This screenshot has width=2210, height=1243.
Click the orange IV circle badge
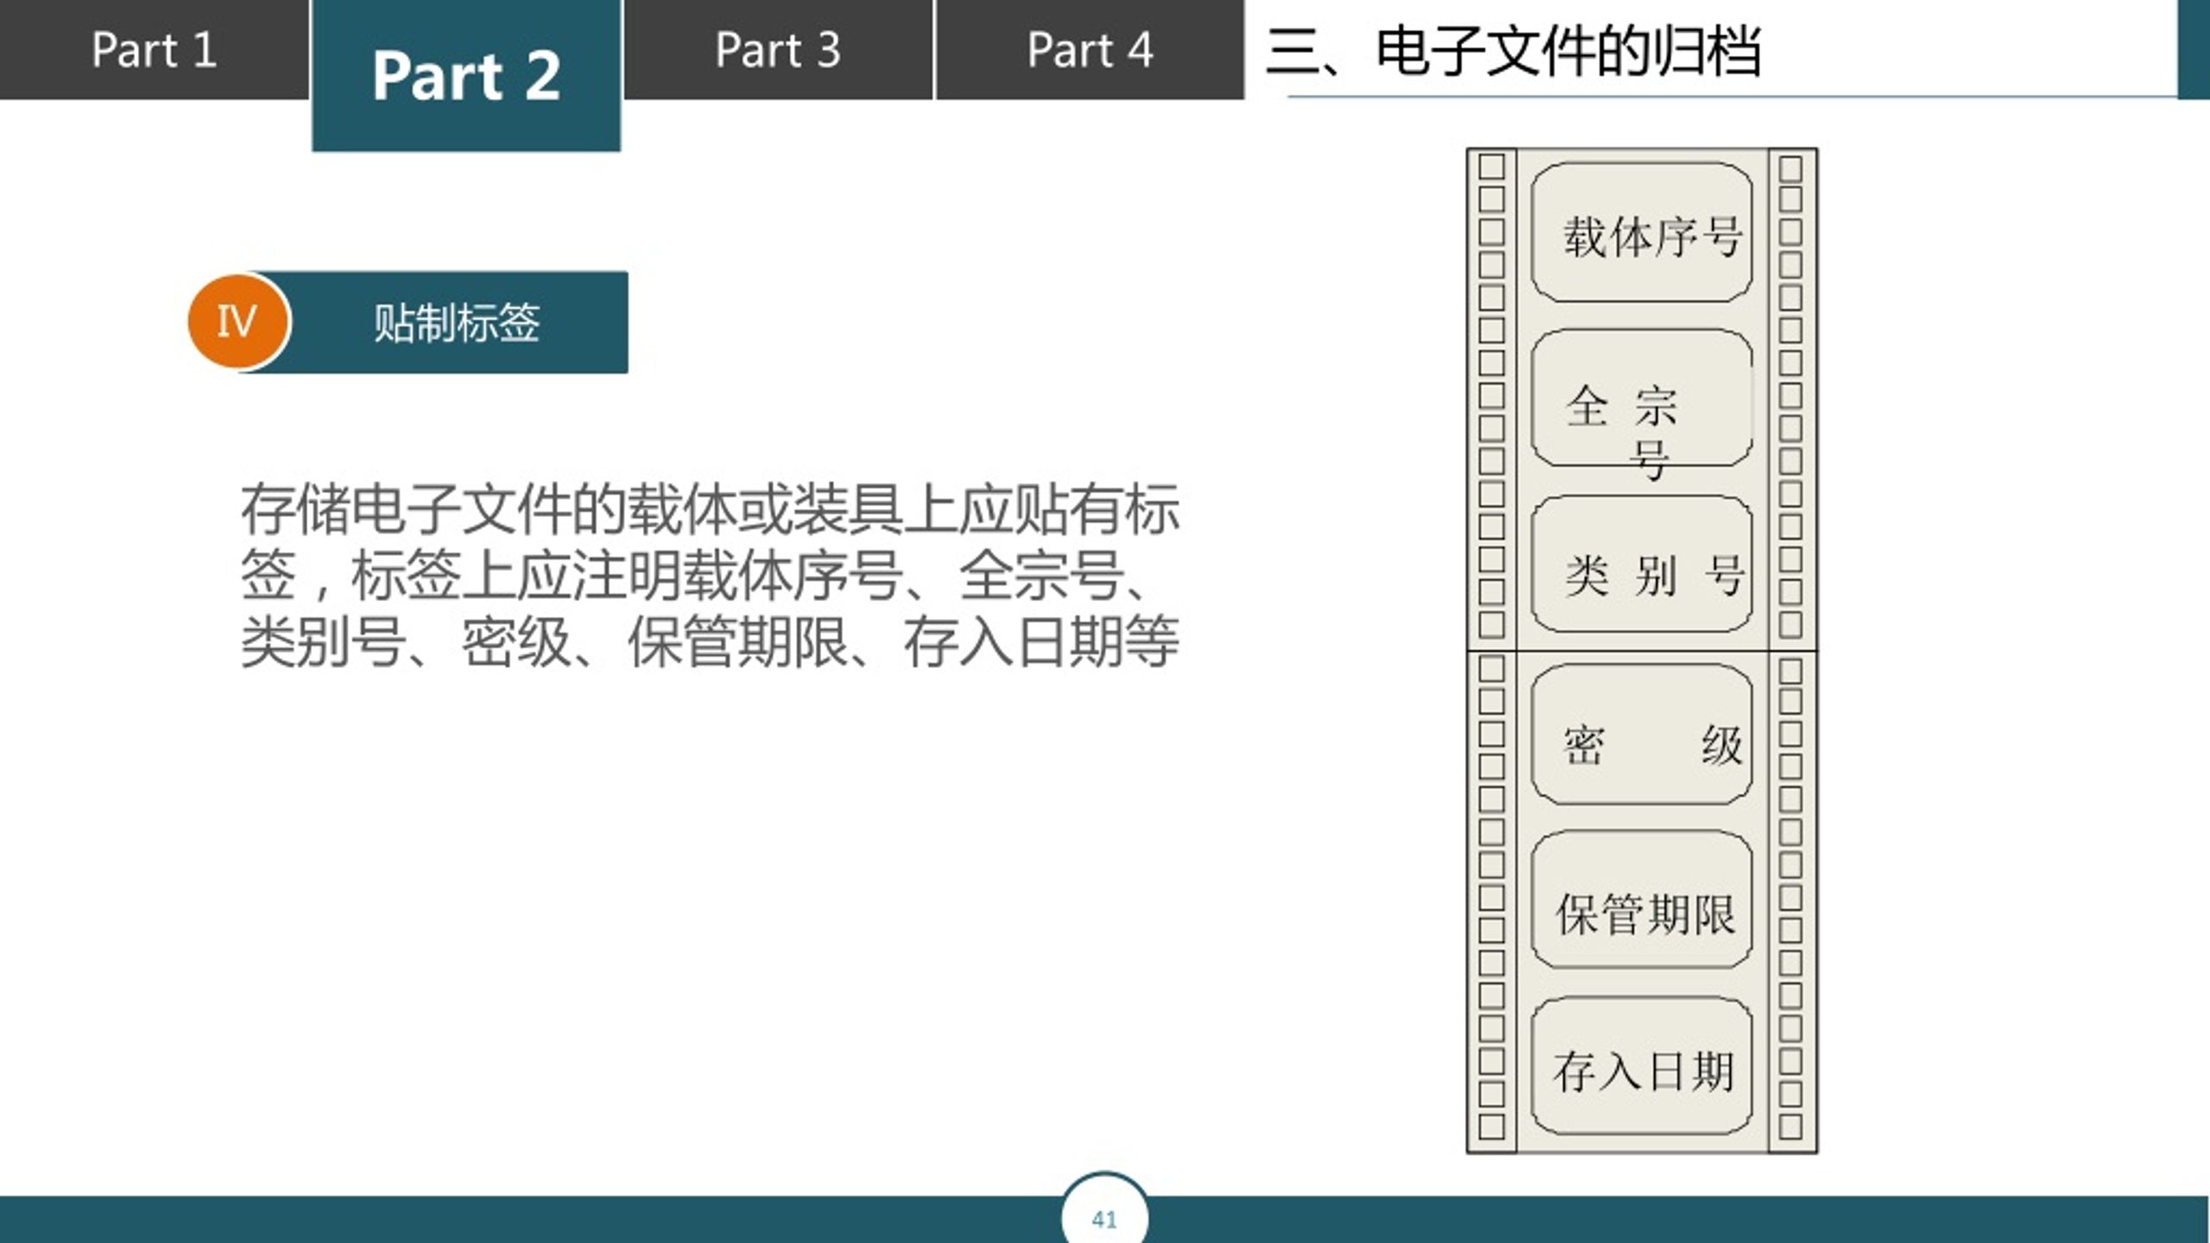coord(237,321)
